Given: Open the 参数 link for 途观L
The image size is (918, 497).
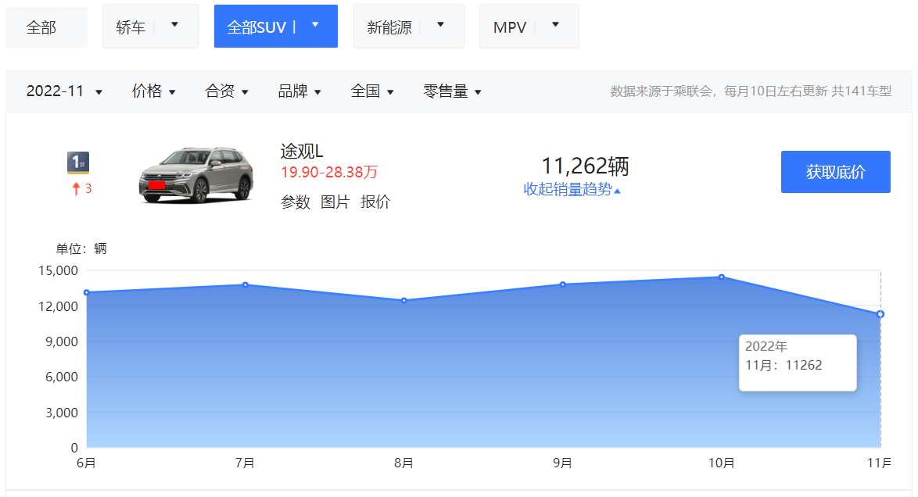Looking at the screenshot, I should click(x=295, y=202).
